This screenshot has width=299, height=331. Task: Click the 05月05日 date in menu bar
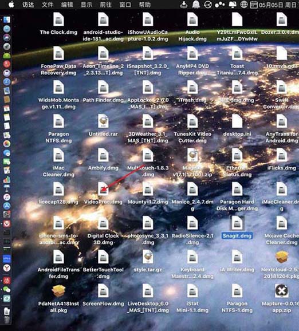pos(271,5)
